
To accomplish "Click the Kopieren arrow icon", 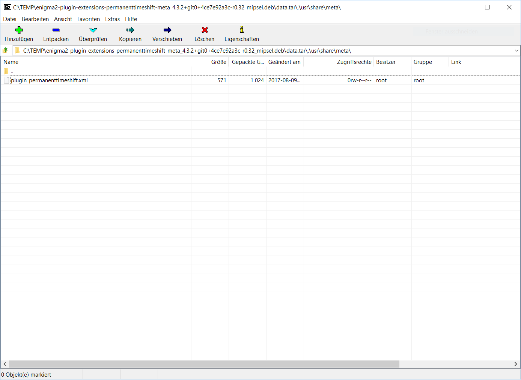I will click(130, 30).
